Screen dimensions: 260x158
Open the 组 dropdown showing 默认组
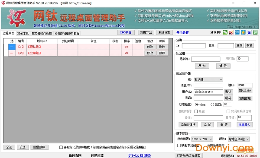pos(208,79)
